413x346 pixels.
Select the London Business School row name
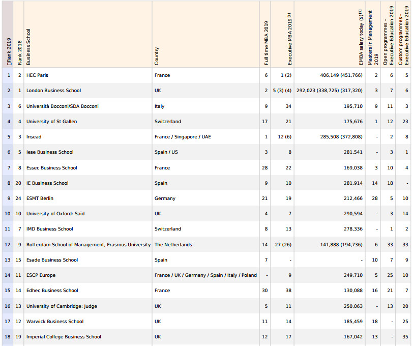[x=53, y=91]
